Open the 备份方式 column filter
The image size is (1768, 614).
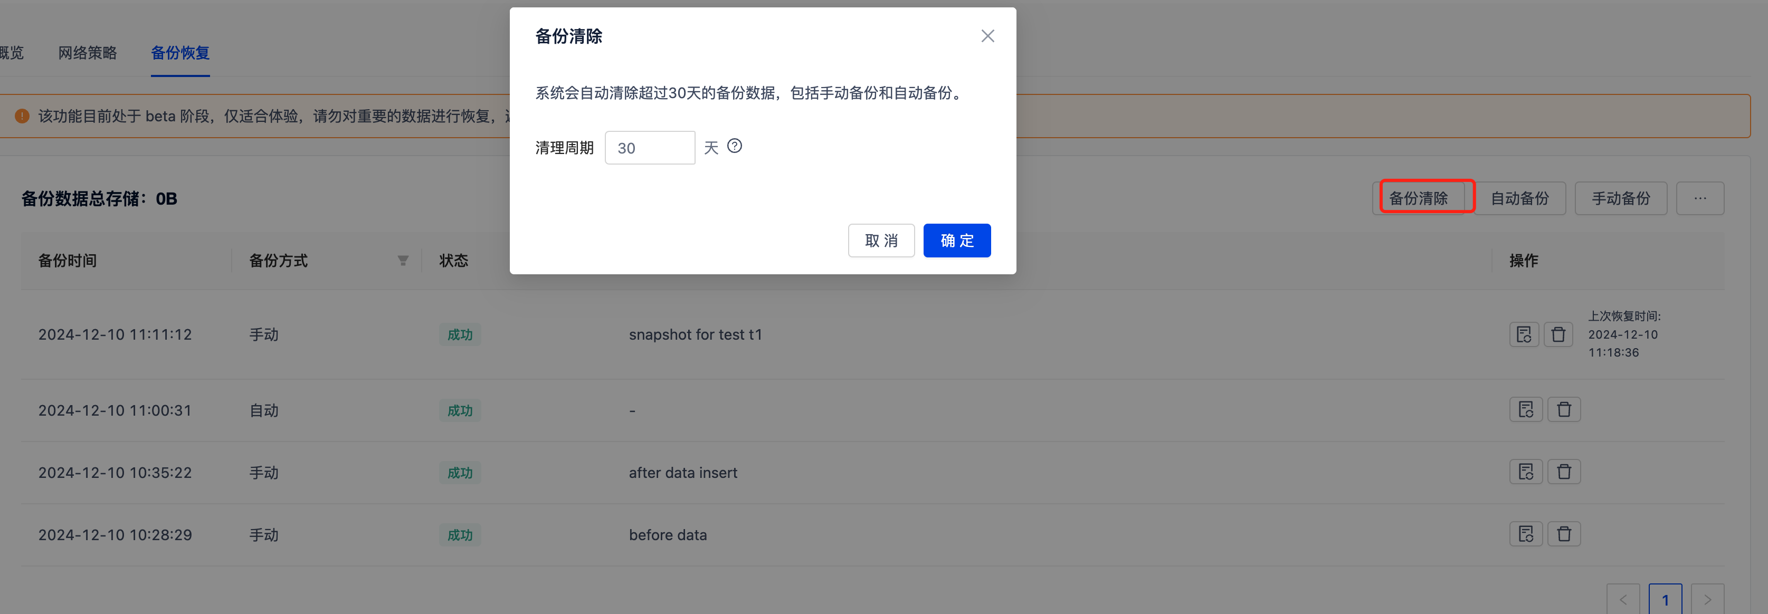pyautogui.click(x=403, y=261)
